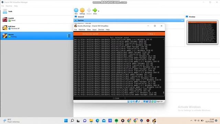
Task: Open Devices menu in Ubuntu VM window
Action: pos(101,30)
